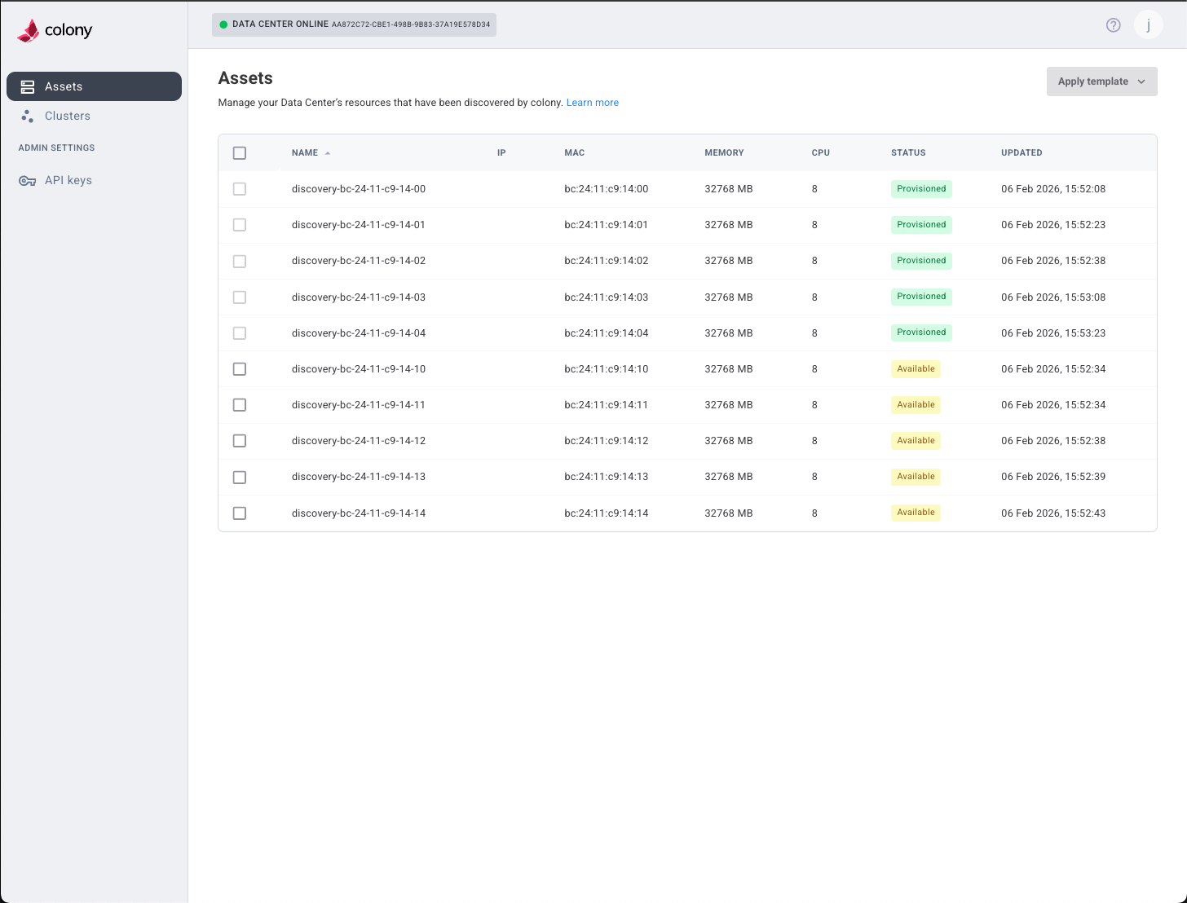Screen dimensions: 1187x903
Task: Expand the Apply template dropdown
Action: pos(1101,81)
